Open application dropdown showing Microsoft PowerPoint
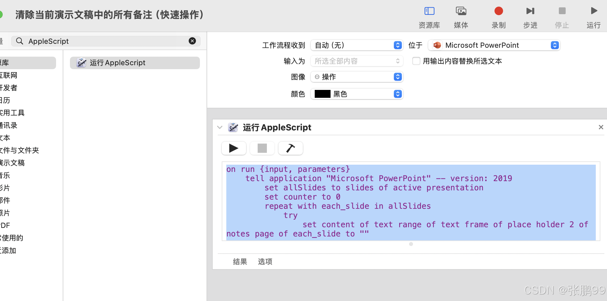Screen dimensions: 607x301 [x=494, y=45]
